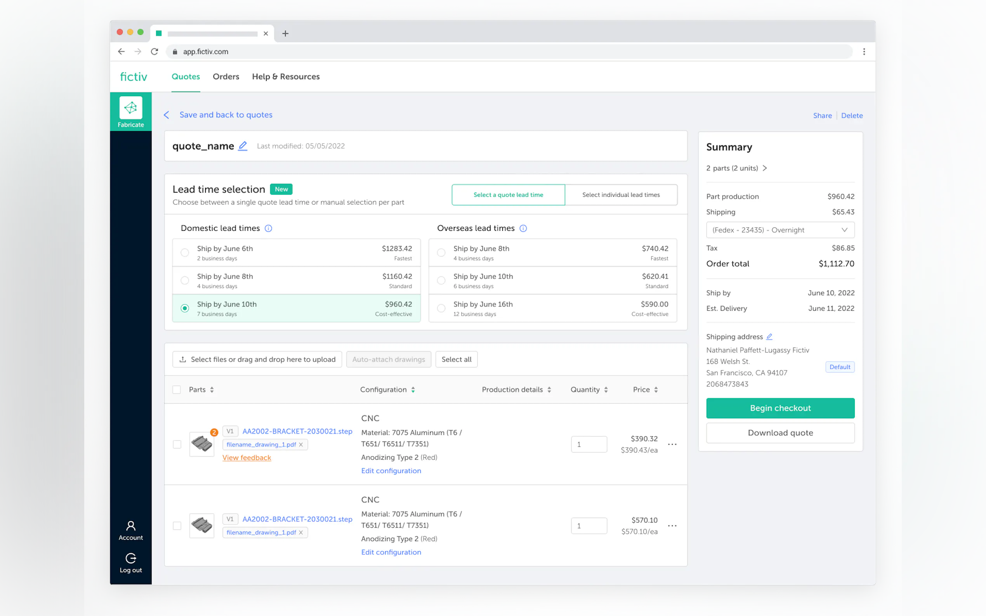Click the View feedback link
The height and width of the screenshot is (616, 986).
246,457
